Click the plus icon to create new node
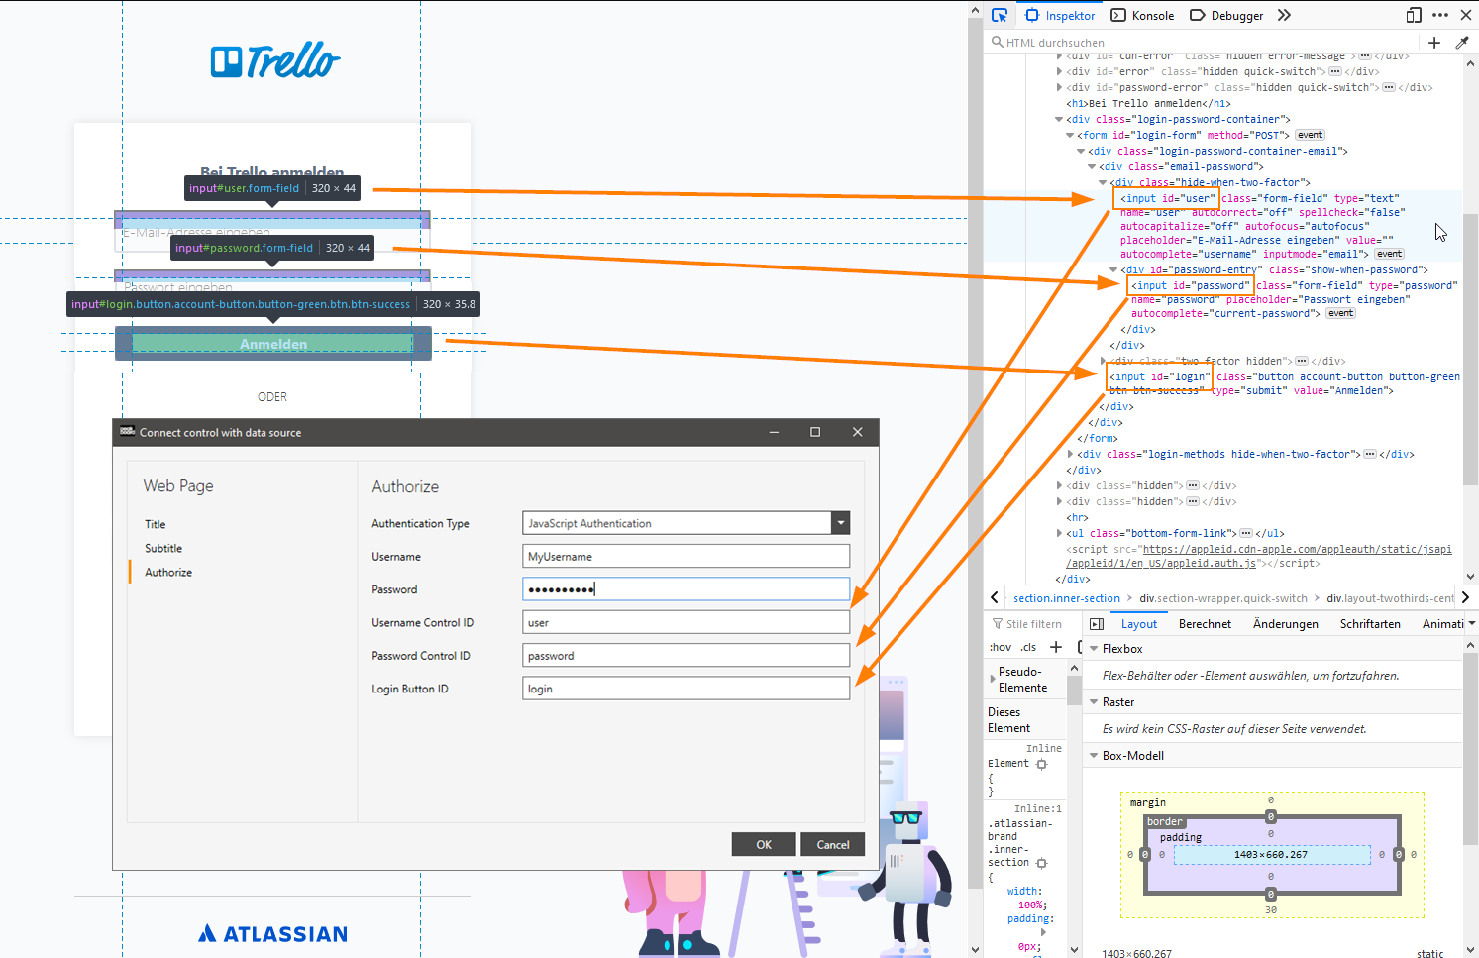This screenshot has width=1479, height=958. point(1433,42)
